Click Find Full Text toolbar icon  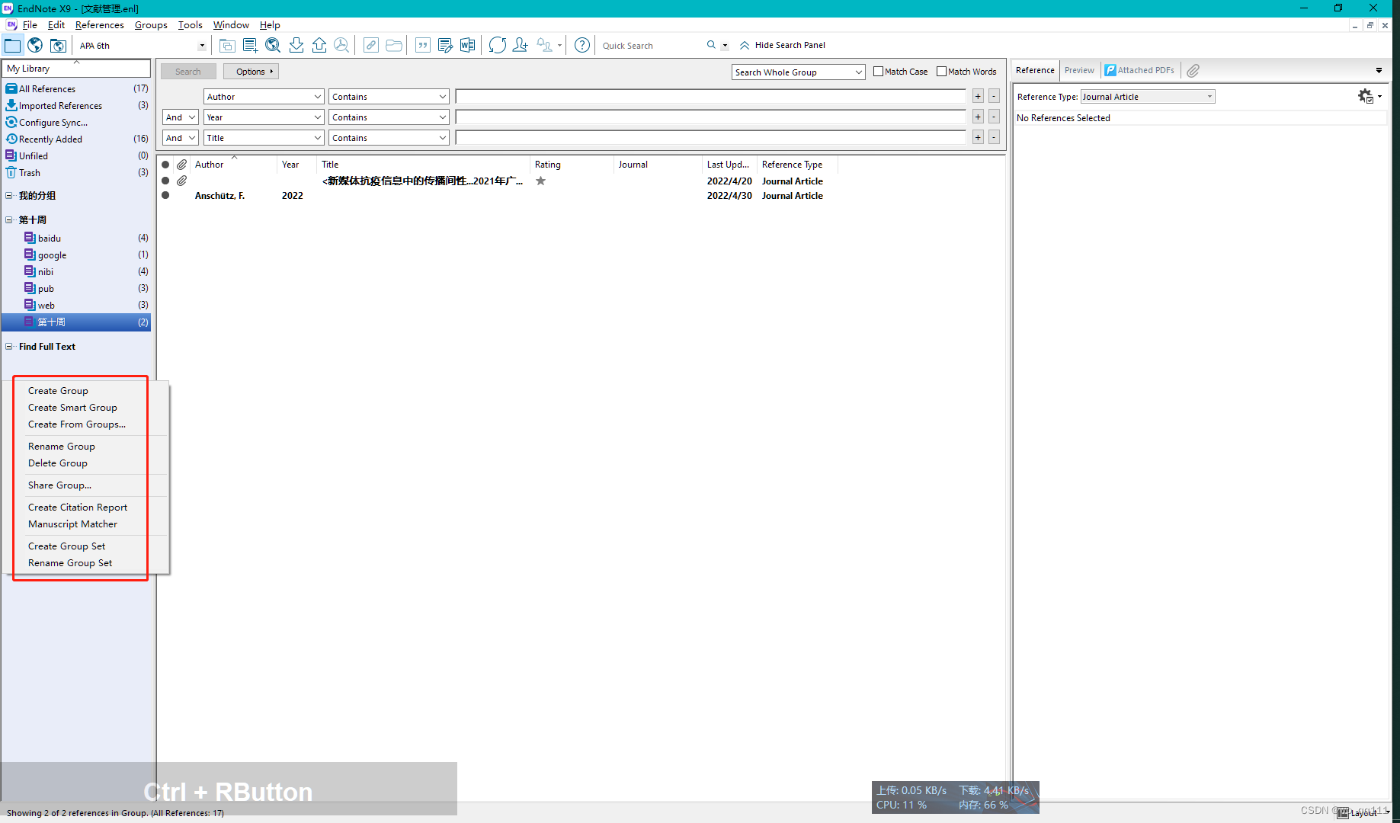click(341, 45)
